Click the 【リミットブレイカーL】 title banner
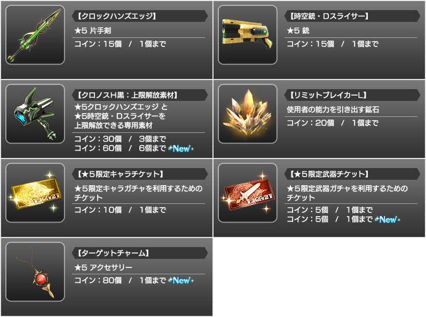 point(352,95)
